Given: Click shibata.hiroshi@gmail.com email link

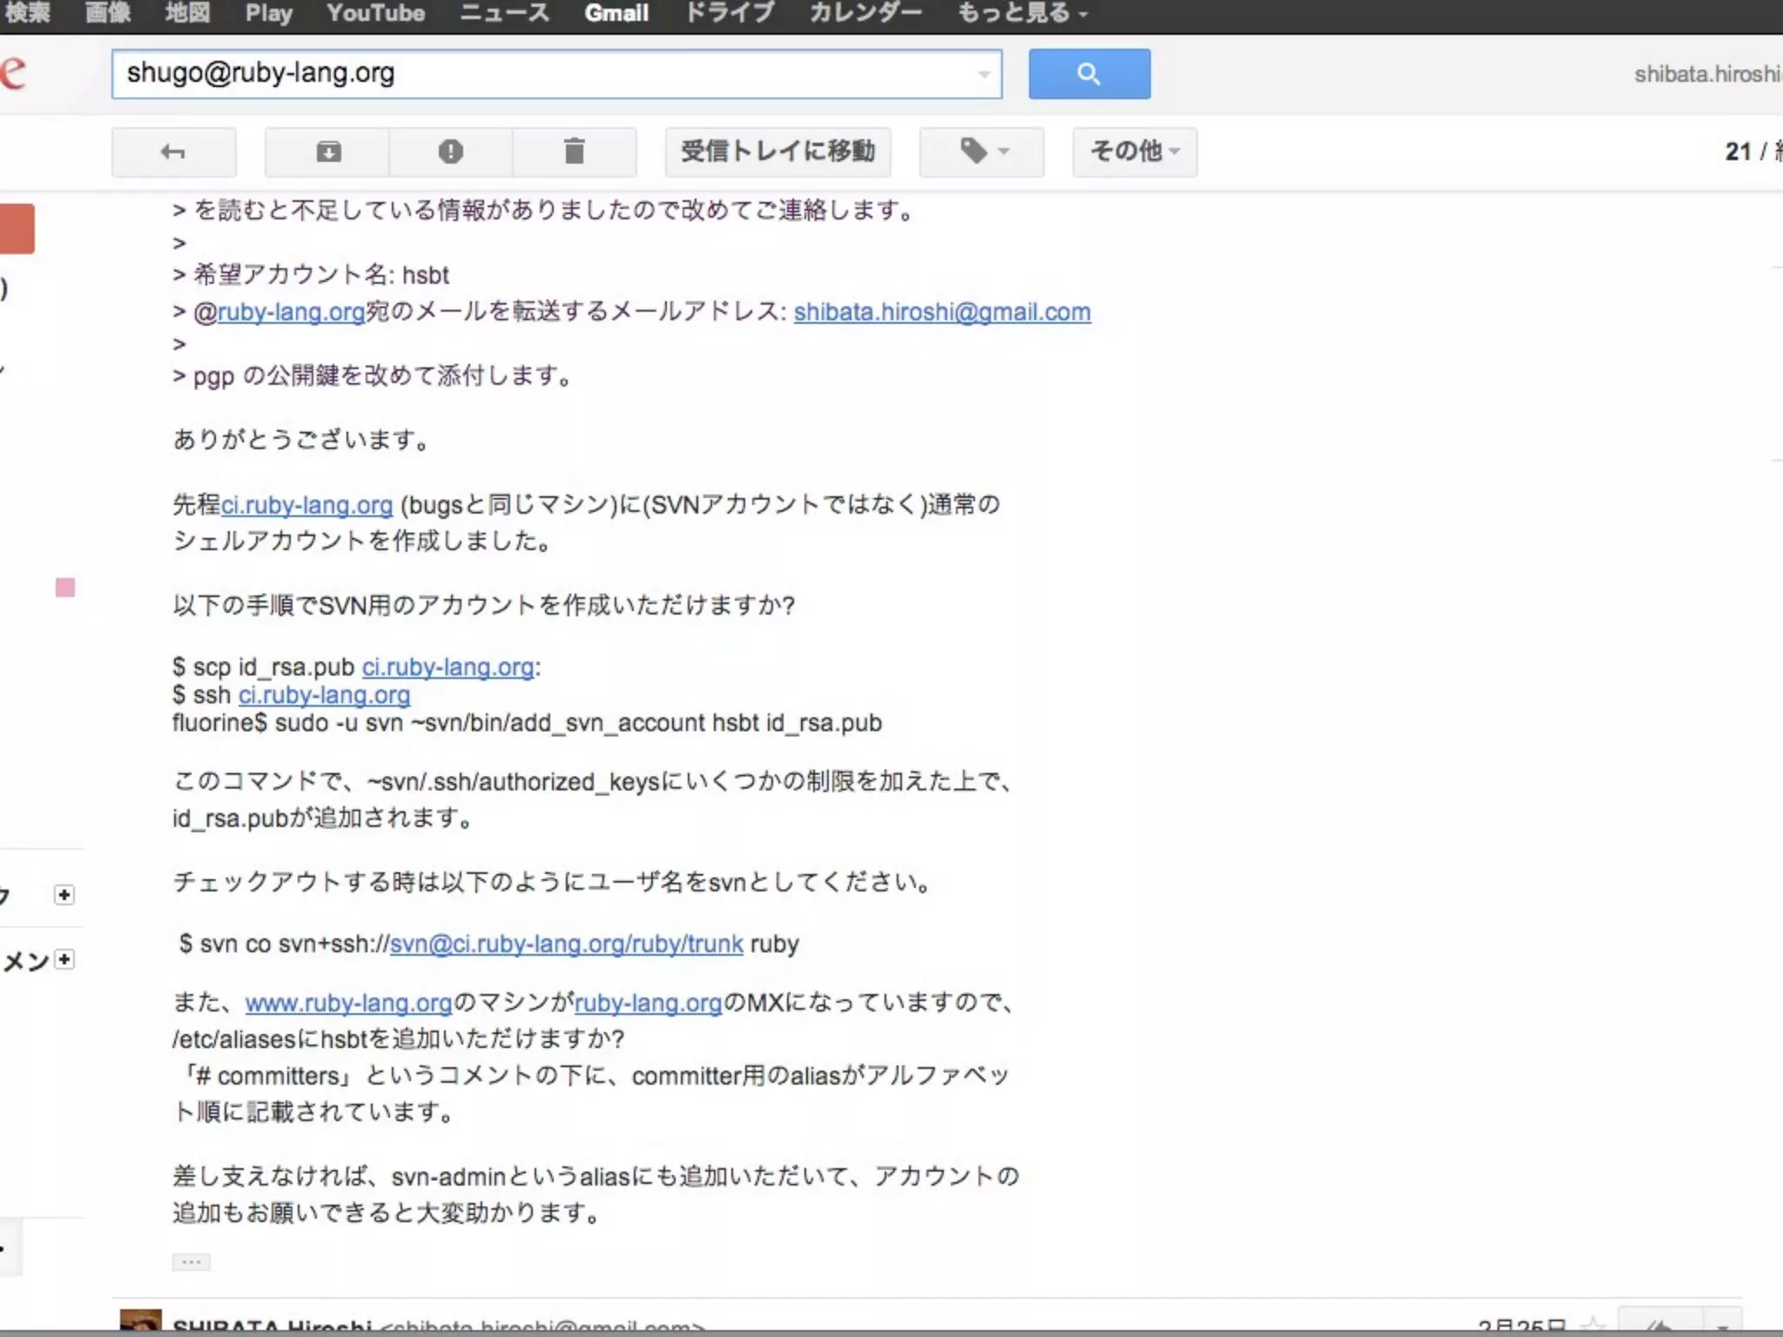Looking at the screenshot, I should (x=942, y=312).
